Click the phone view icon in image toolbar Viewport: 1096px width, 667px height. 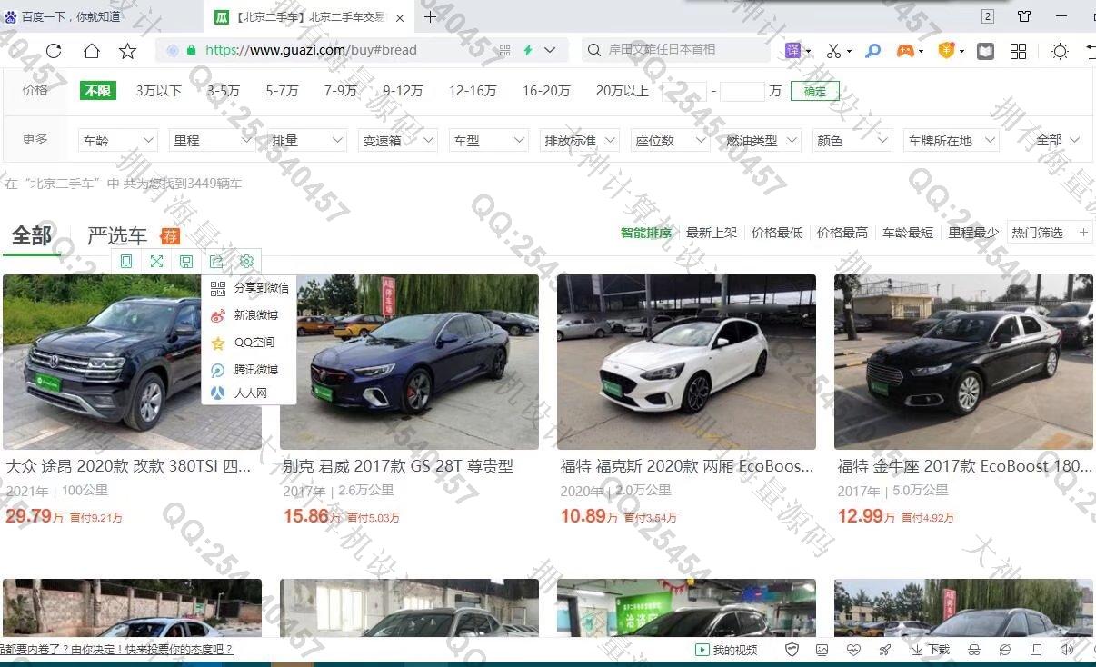126,262
